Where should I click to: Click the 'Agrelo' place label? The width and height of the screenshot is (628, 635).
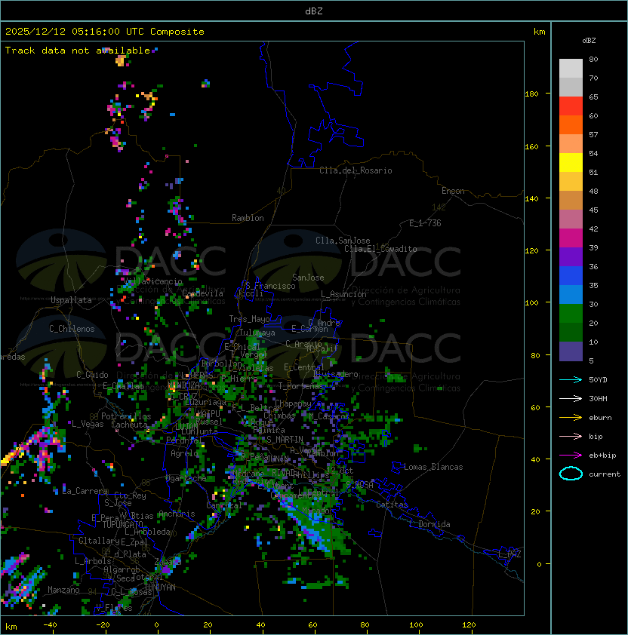coord(184,453)
